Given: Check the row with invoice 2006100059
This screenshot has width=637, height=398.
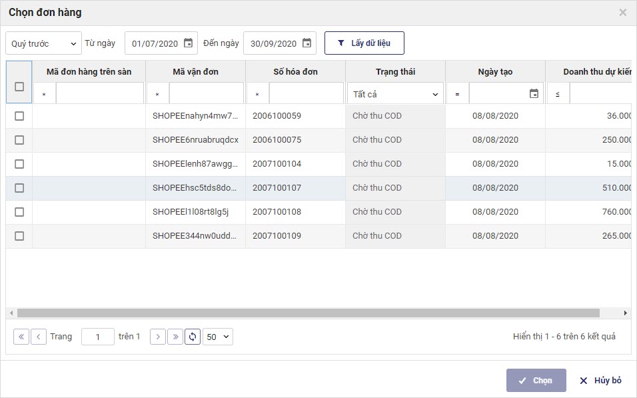Looking at the screenshot, I should tap(19, 116).
